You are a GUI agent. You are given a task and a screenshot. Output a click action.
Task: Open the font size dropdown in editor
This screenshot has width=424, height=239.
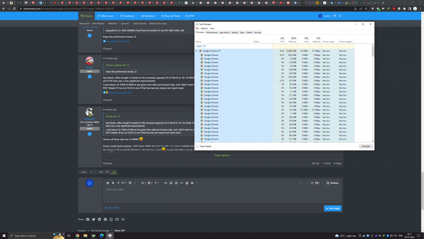(x=124, y=183)
